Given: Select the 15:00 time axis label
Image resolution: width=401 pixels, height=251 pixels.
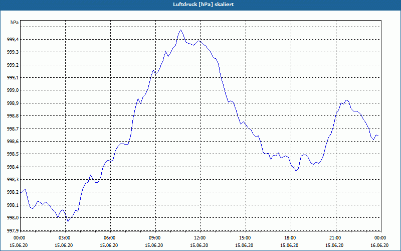Looking at the screenshot, I should [245, 238].
